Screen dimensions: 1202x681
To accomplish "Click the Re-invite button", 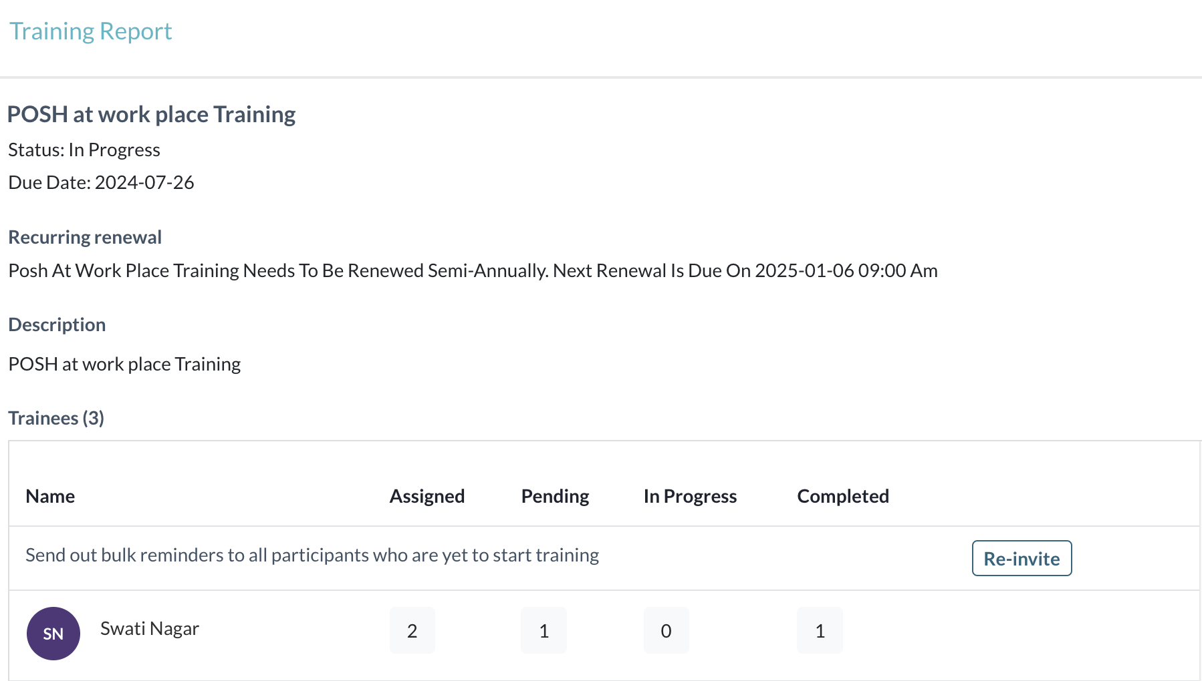I will (1021, 558).
